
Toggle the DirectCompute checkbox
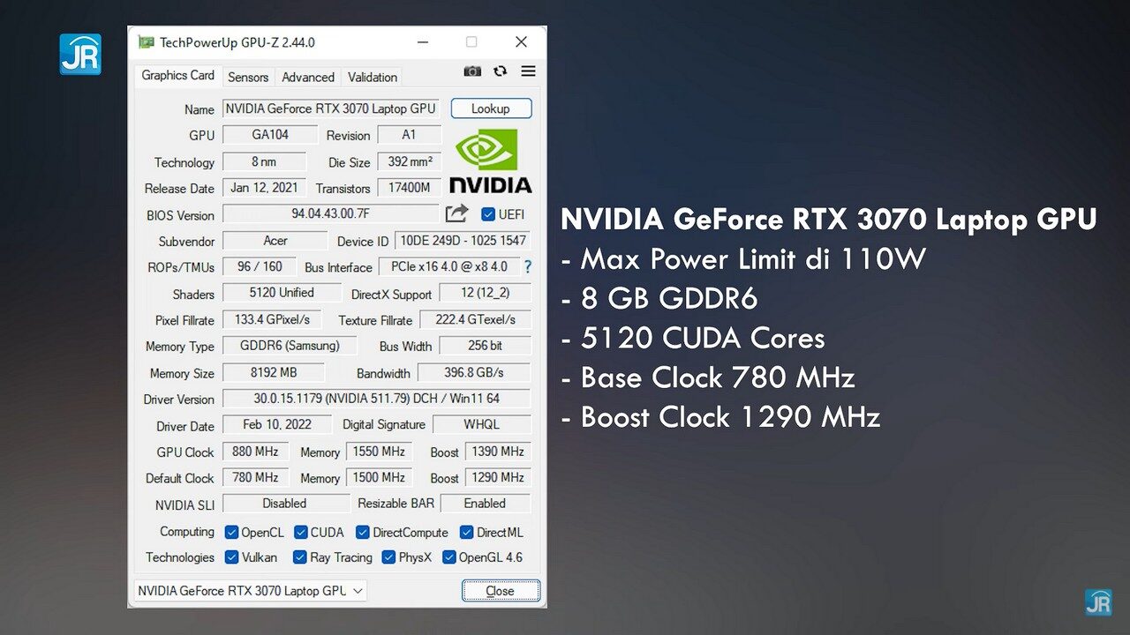tap(362, 532)
